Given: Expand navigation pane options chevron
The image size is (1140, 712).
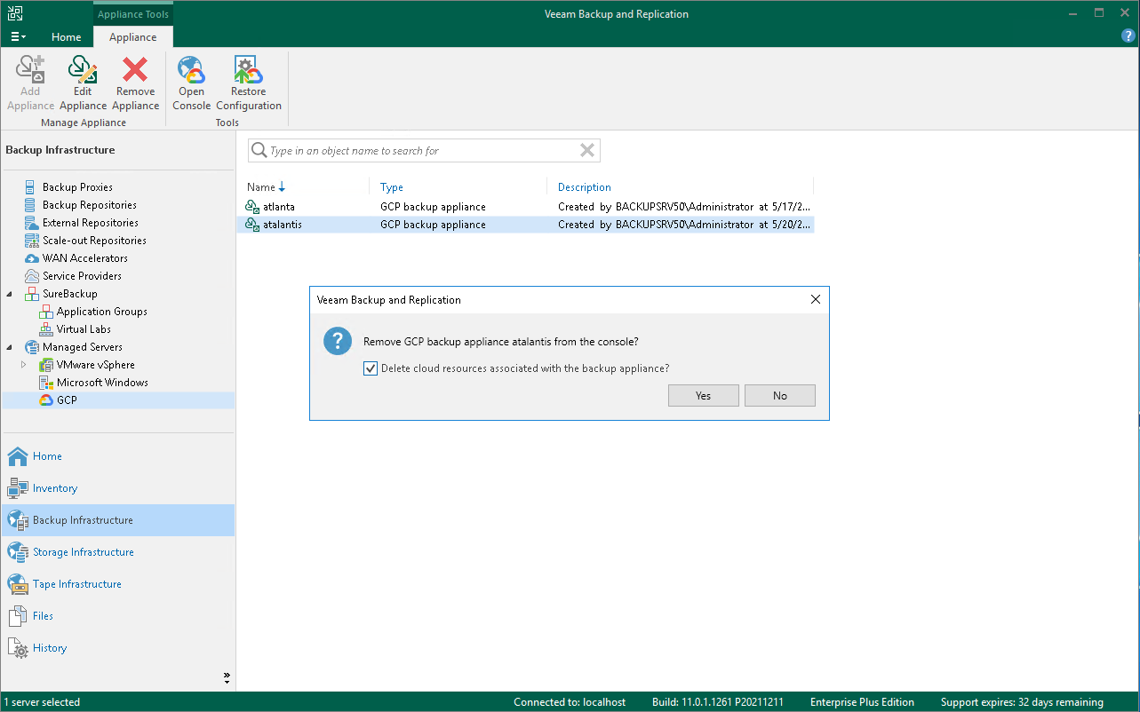Looking at the screenshot, I should tap(227, 678).
